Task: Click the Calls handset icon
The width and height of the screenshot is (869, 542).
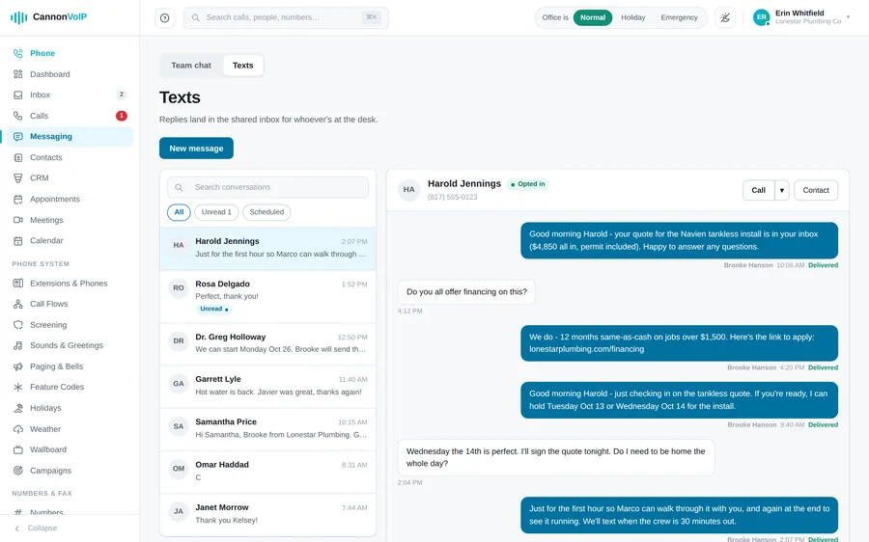Action: [18, 116]
